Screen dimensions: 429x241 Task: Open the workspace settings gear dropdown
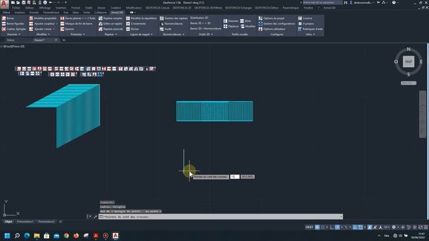(x=395, y=228)
